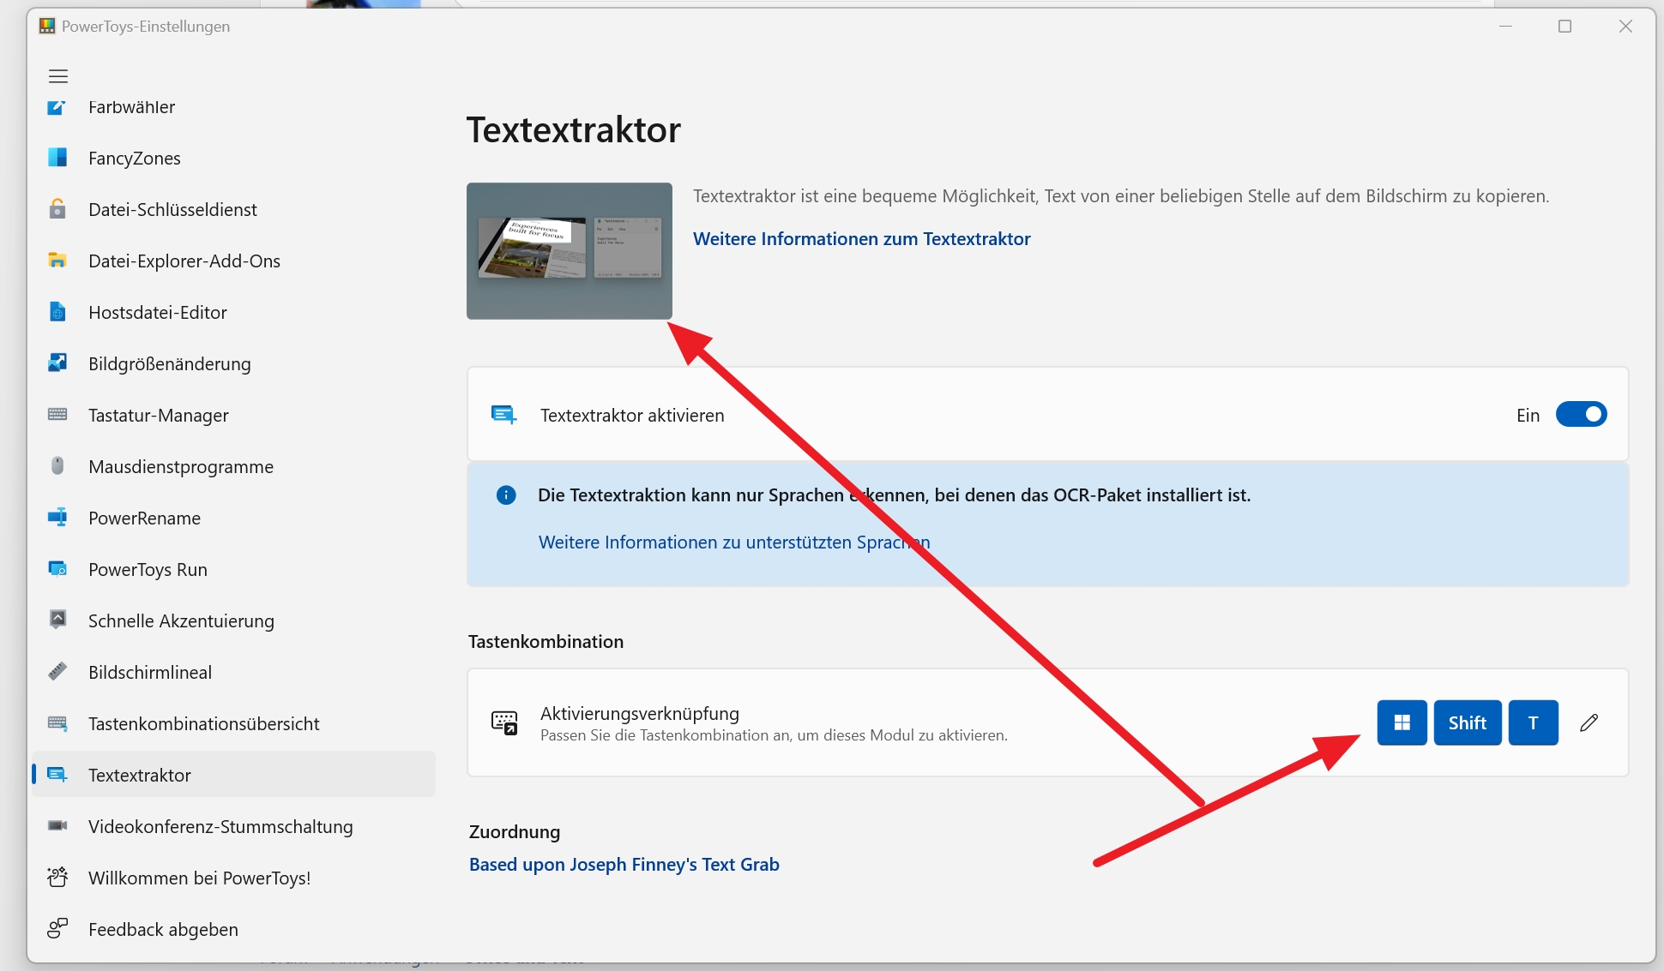
Task: Click the Mausdienstprogramme mouse icon
Action: point(57,466)
